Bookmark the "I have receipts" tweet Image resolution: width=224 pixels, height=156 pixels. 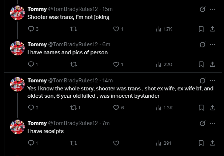click(201, 143)
